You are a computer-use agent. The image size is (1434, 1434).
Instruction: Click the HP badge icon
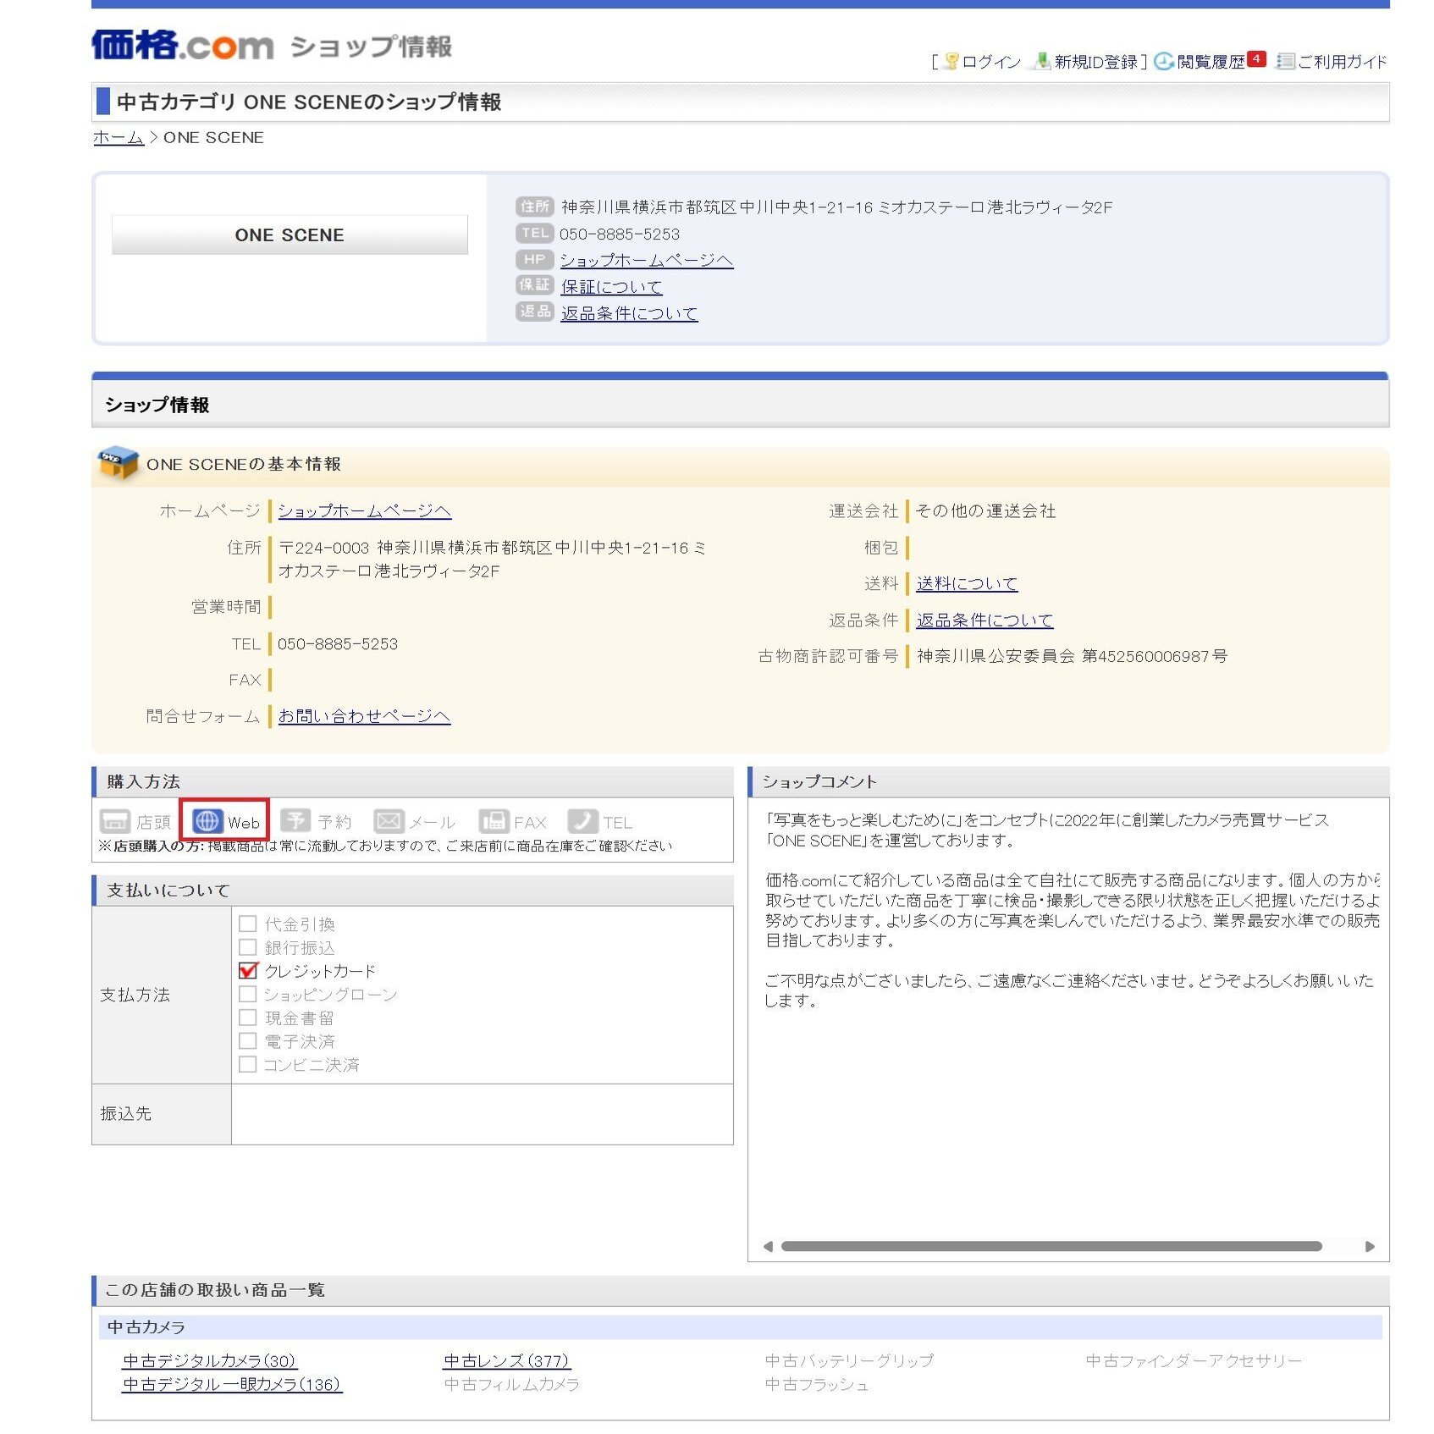534,259
